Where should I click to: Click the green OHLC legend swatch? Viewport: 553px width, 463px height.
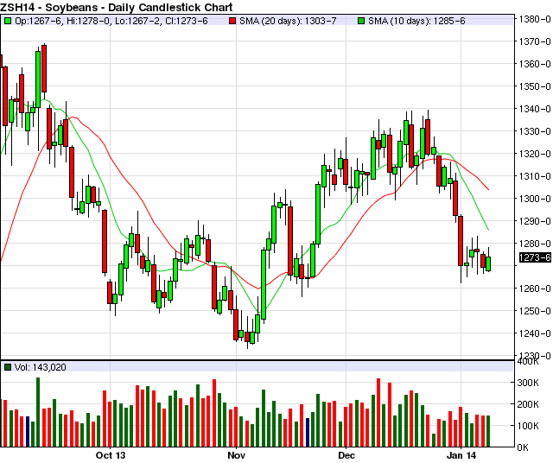[x=8, y=21]
